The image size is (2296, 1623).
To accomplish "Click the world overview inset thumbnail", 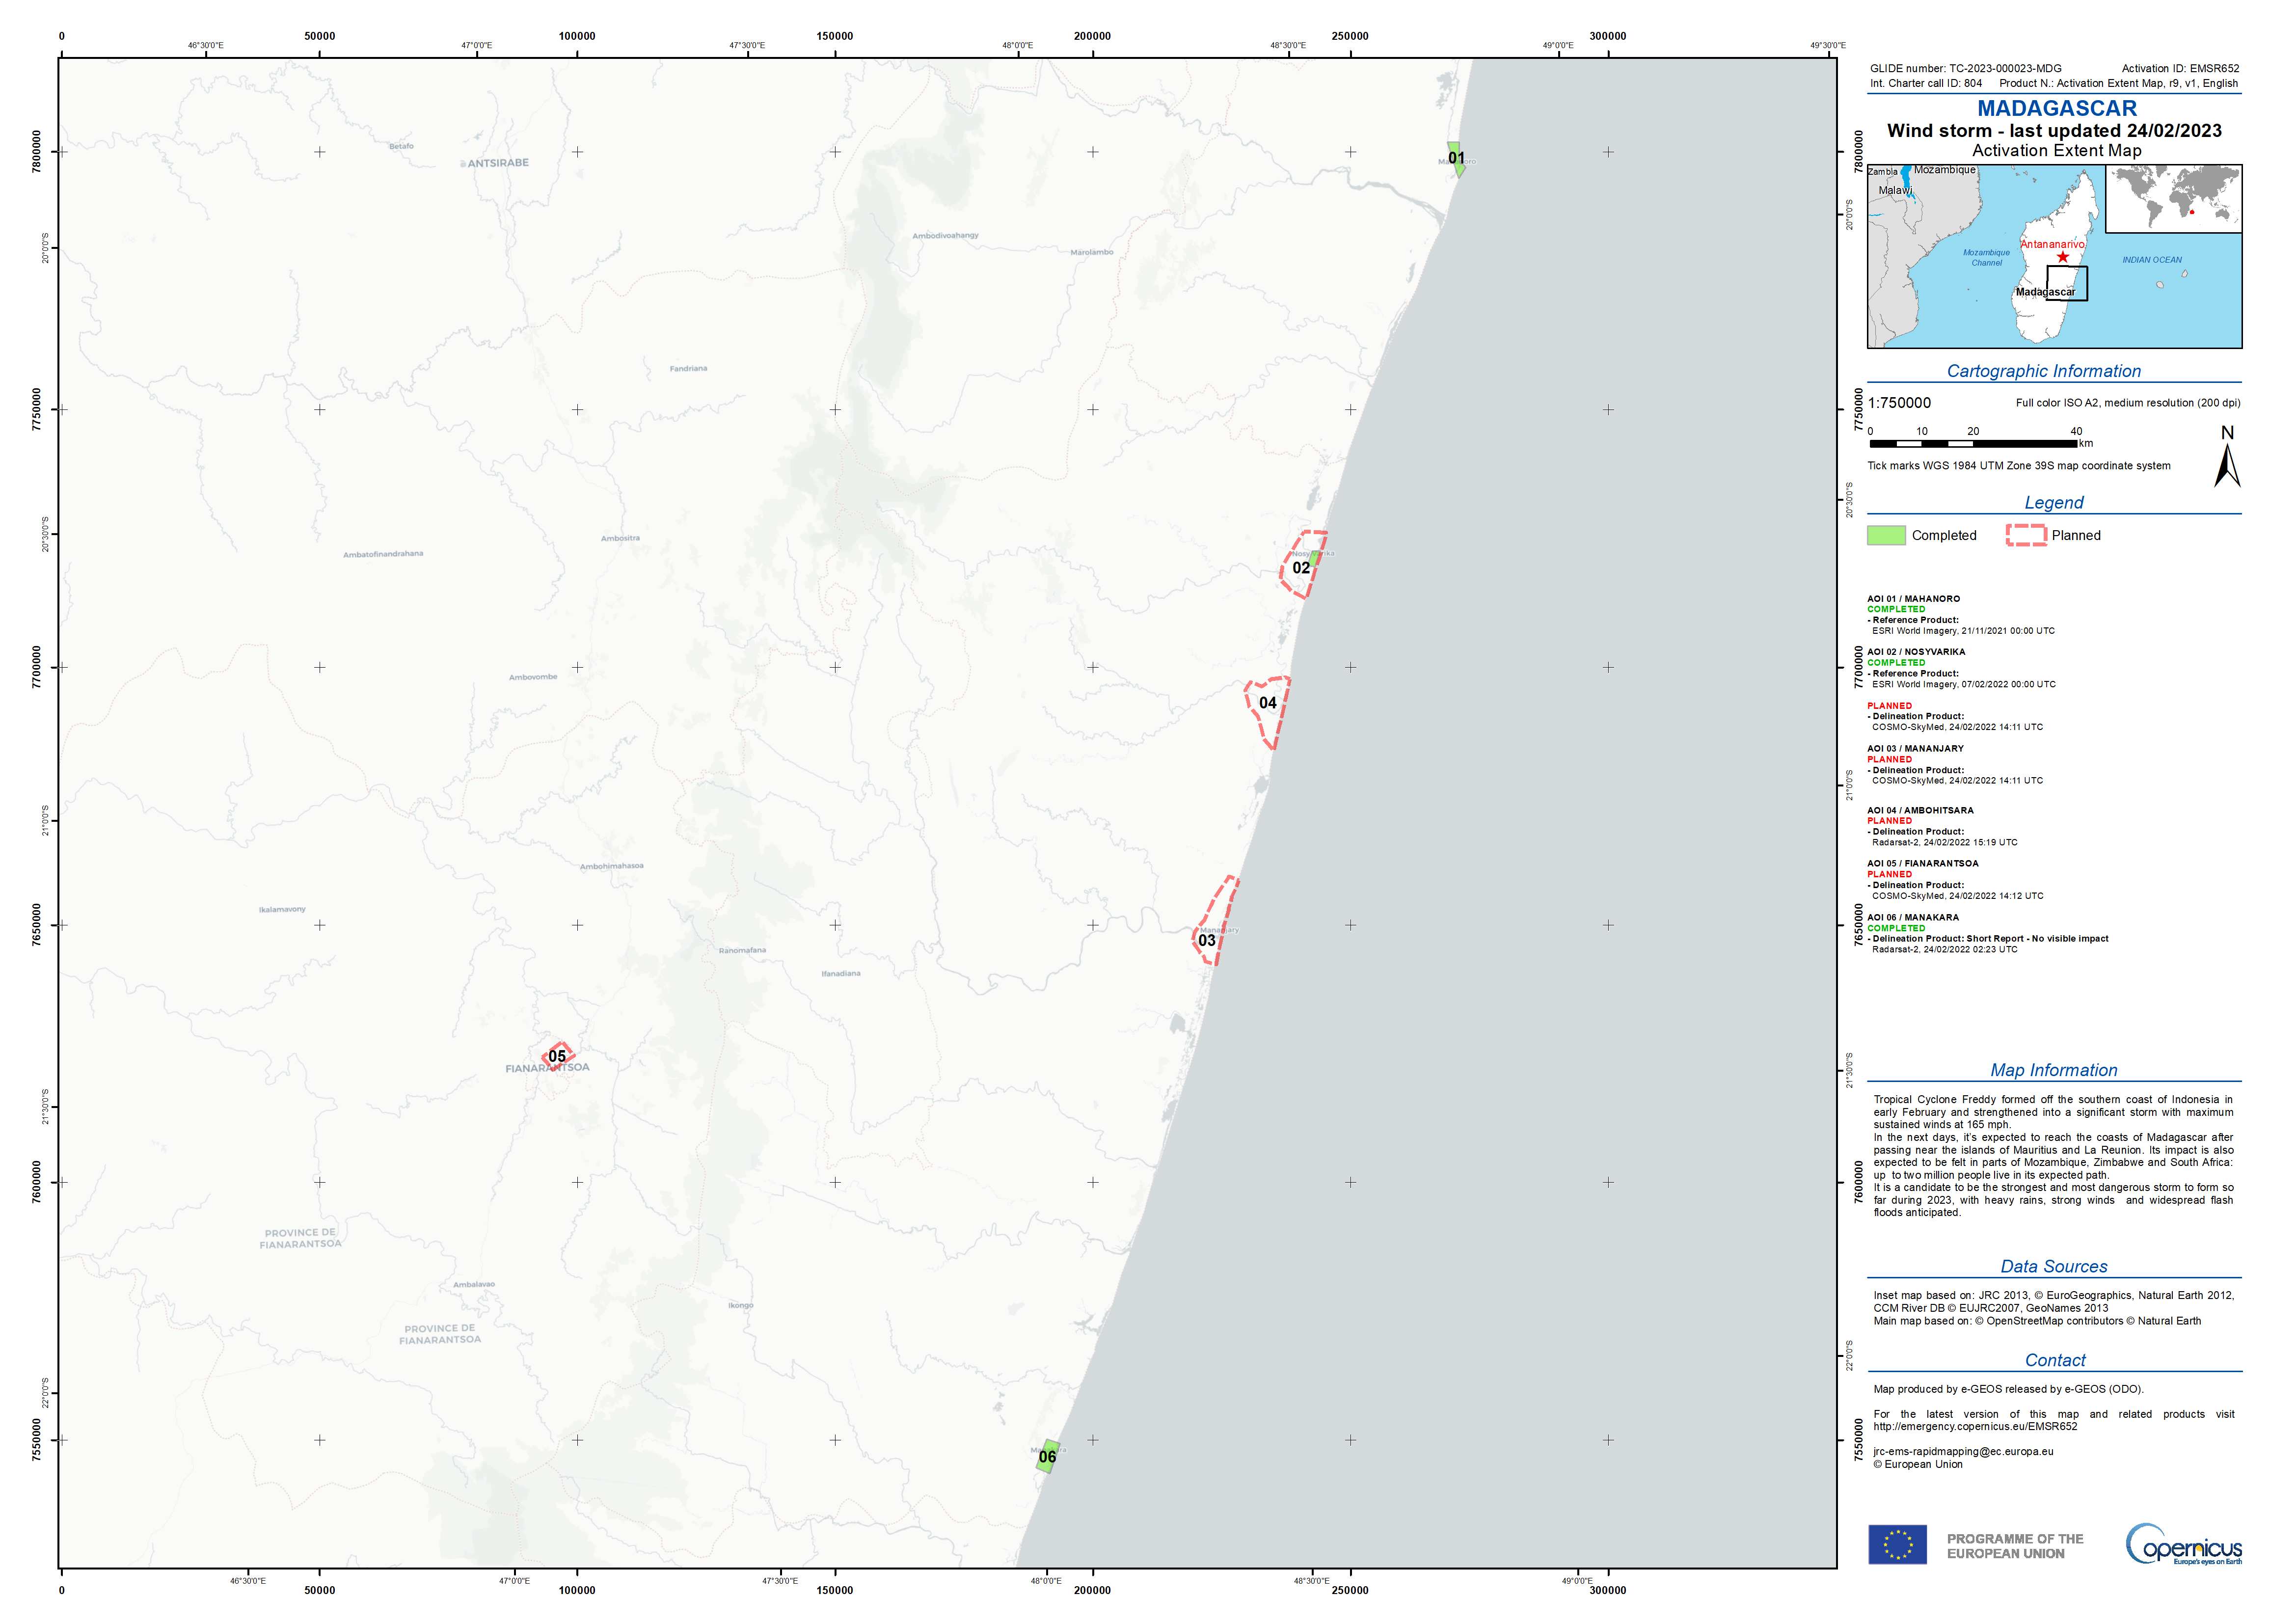I will coord(2174,200).
